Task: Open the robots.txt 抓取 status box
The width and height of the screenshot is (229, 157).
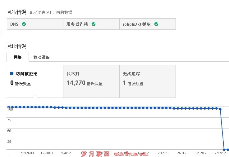Action: (x=147, y=24)
